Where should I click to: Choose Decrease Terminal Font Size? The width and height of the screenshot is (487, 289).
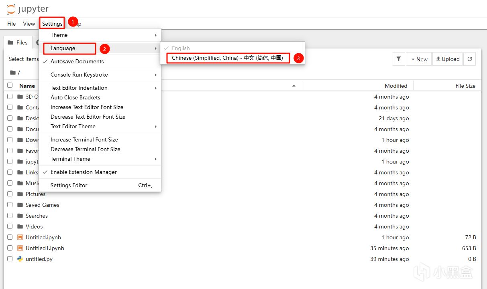coord(100,149)
